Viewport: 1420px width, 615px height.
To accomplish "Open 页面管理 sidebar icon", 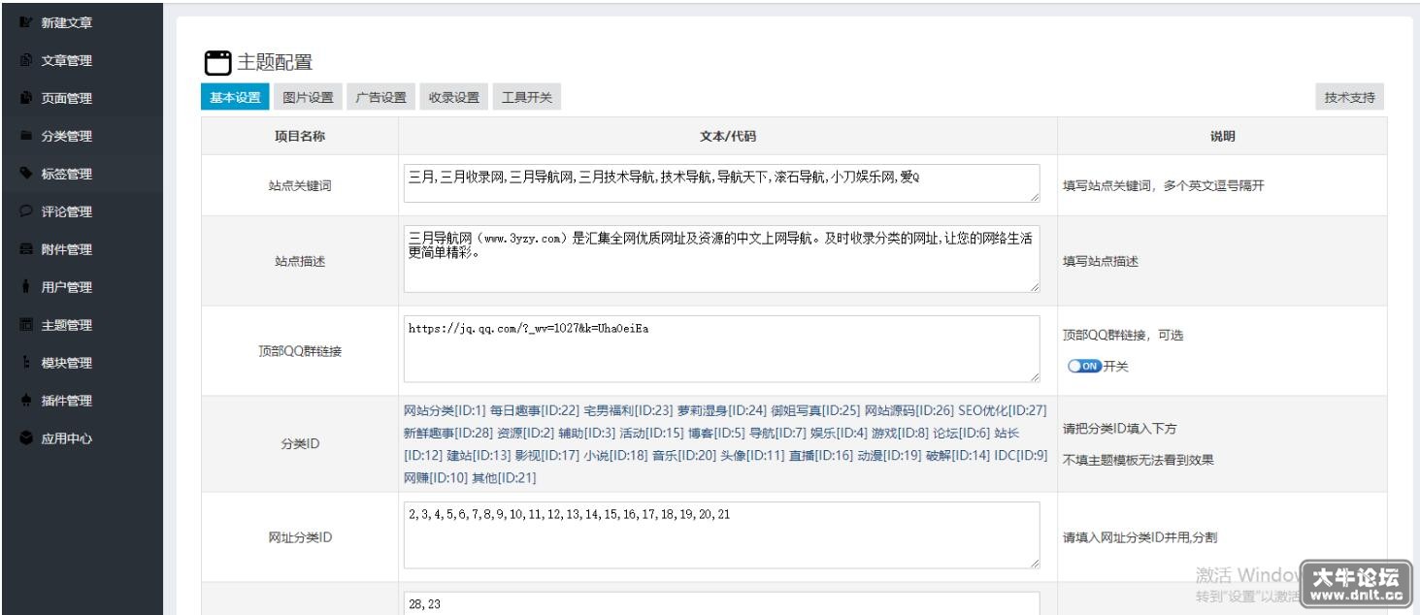I will coord(25,98).
